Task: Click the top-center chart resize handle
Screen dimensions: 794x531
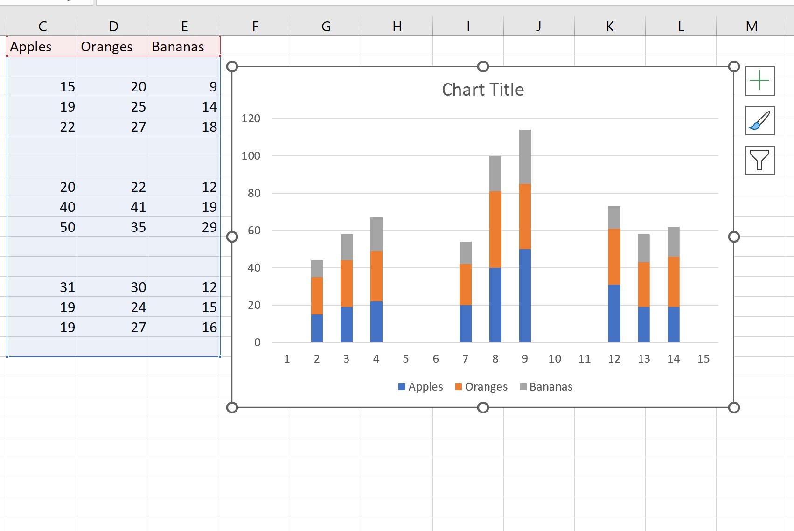Action: 483,67
